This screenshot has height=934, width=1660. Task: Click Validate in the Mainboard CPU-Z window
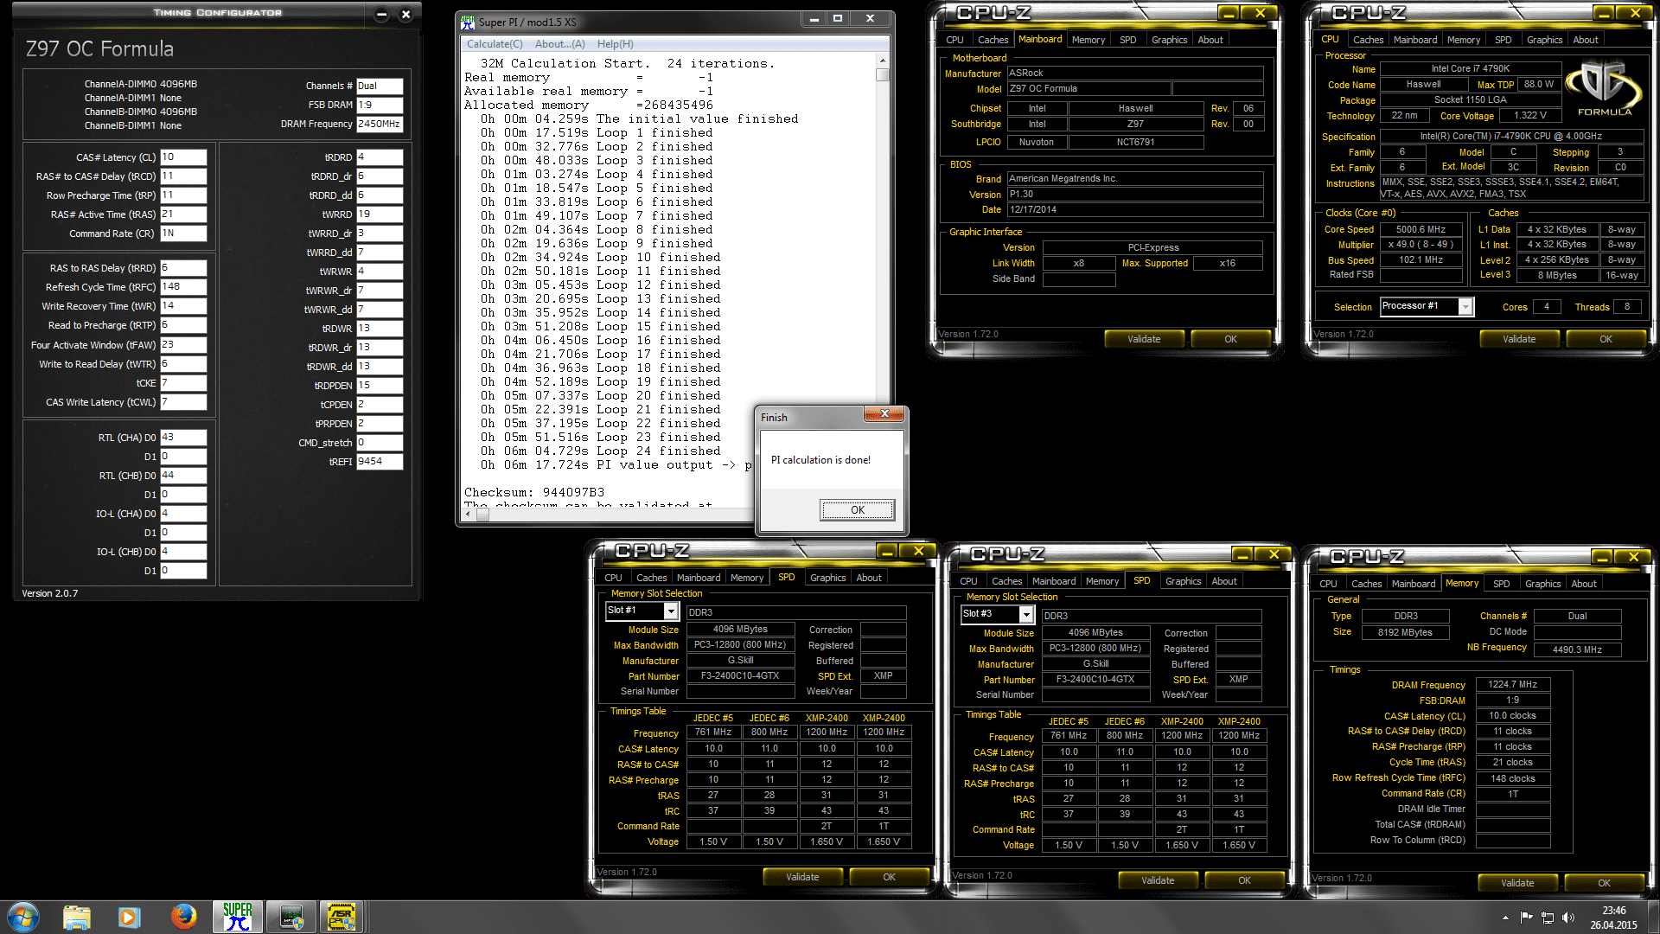tap(1143, 339)
